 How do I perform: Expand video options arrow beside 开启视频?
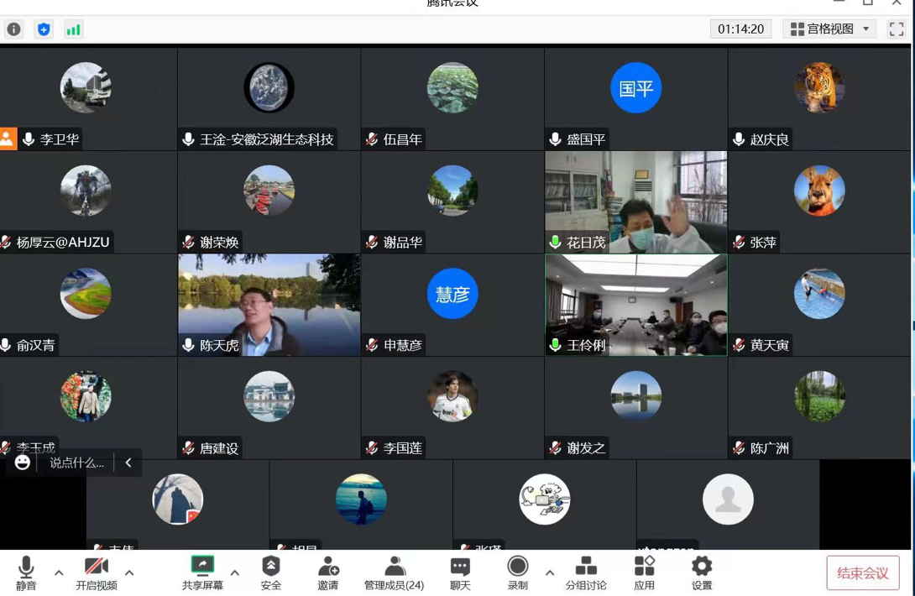coord(129,573)
